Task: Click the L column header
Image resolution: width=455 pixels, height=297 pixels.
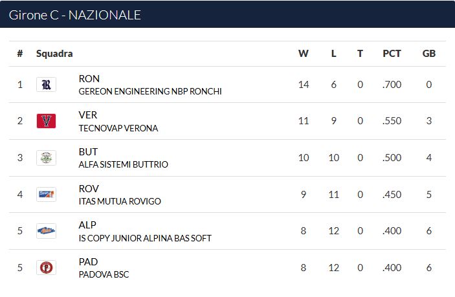Action: click(x=334, y=53)
